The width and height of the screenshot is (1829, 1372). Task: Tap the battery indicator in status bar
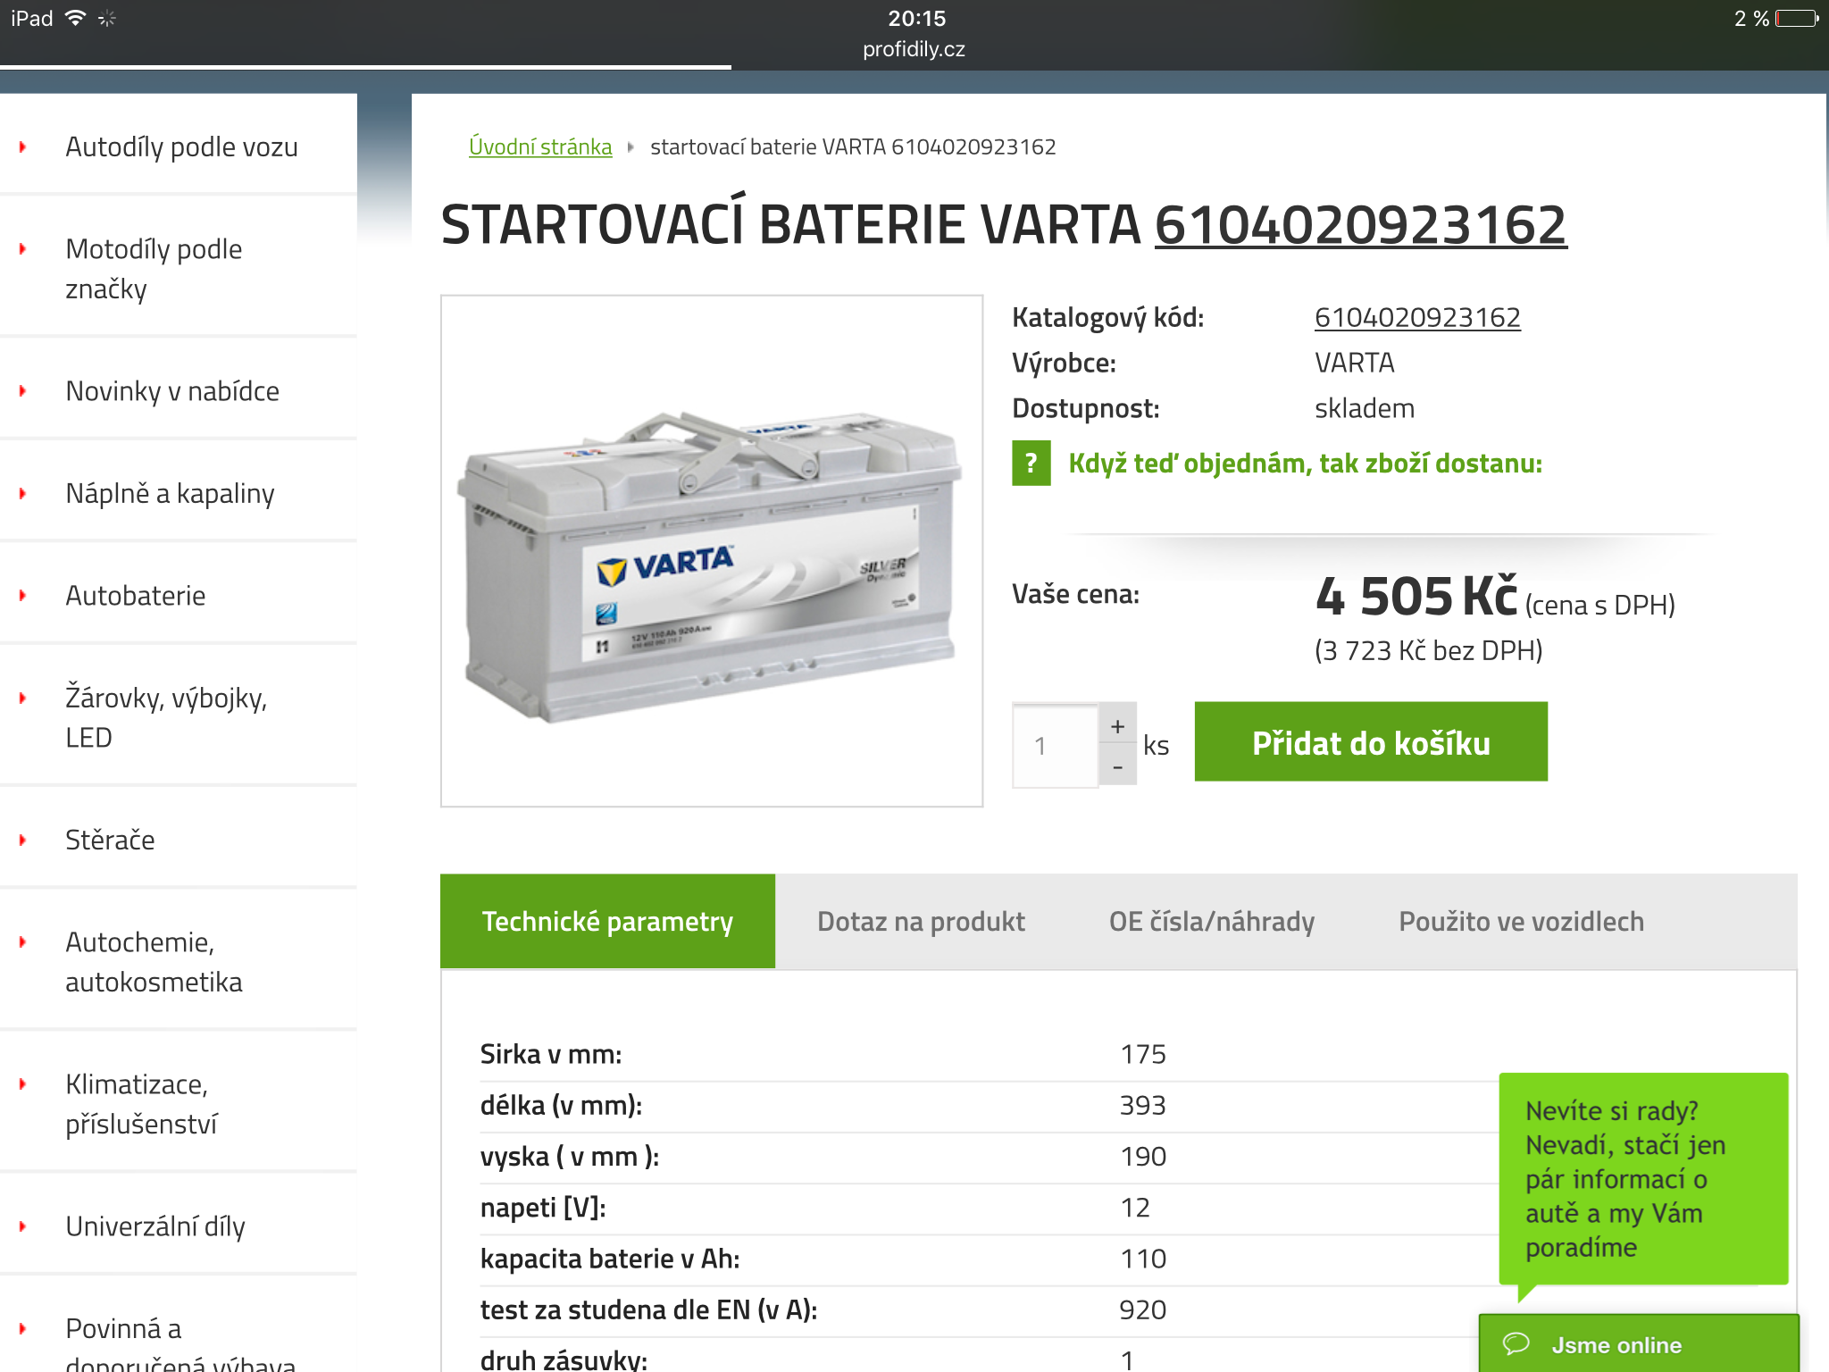[1797, 18]
